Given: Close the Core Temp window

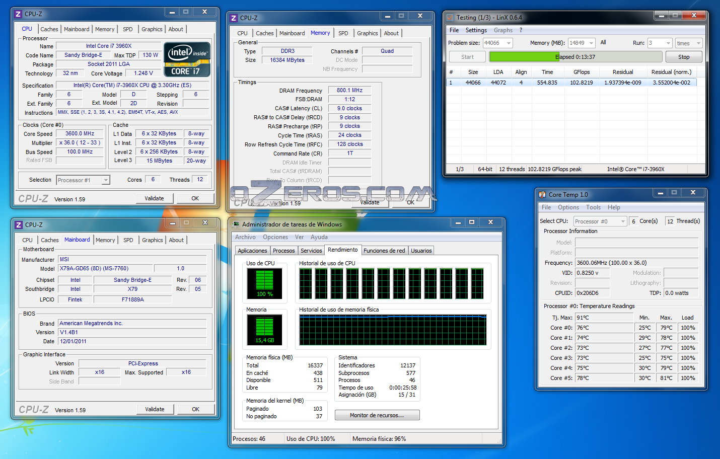Looking at the screenshot, I should point(693,193).
